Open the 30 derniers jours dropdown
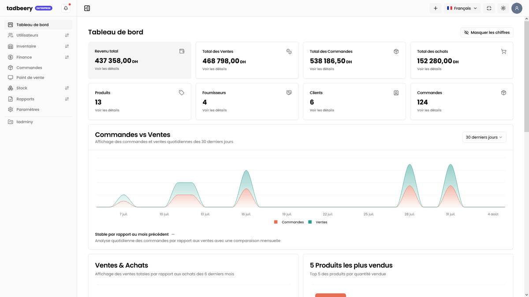The height and width of the screenshot is (297, 529). (x=484, y=137)
